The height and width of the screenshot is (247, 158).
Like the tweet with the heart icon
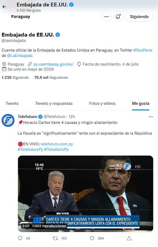(92, 238)
